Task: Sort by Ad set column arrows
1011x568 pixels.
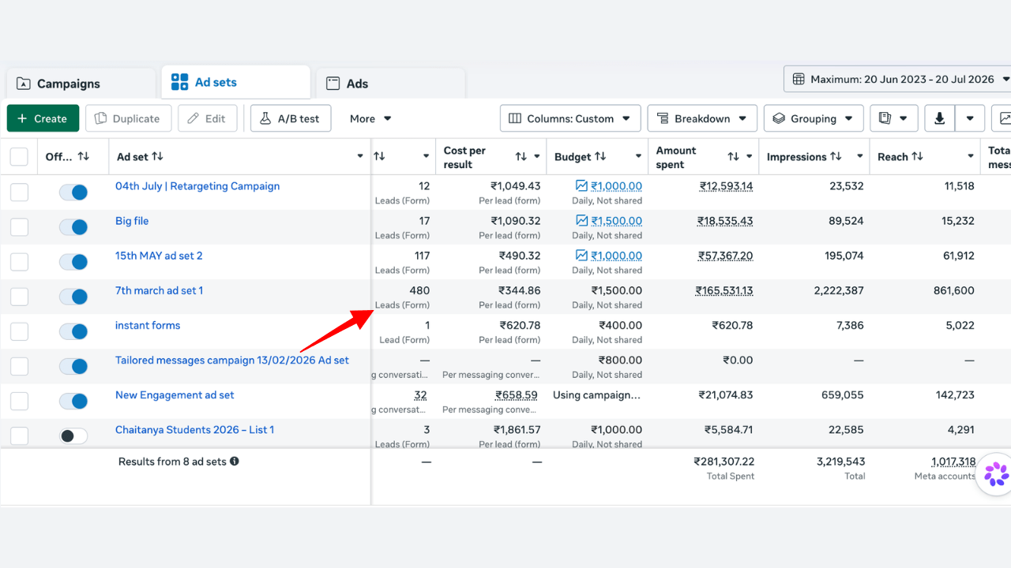Action: (x=157, y=156)
